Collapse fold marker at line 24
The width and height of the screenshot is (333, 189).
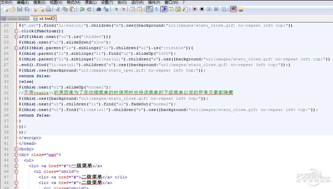(16, 48)
